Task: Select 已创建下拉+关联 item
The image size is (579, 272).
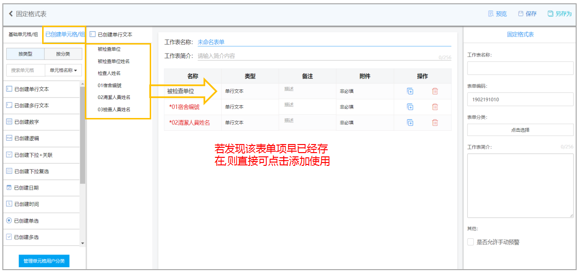Action: point(41,155)
